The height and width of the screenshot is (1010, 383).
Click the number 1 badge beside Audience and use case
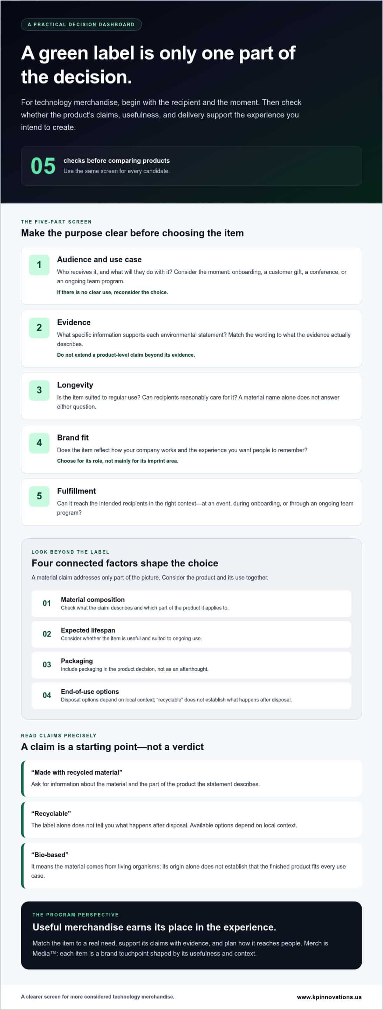tap(39, 265)
